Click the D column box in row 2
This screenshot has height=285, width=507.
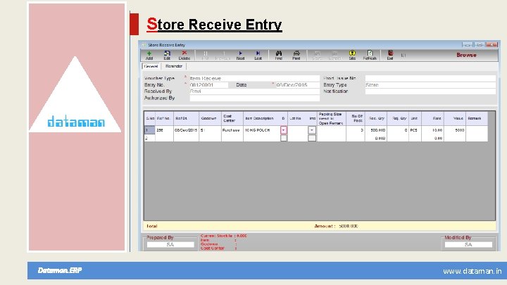click(x=284, y=138)
